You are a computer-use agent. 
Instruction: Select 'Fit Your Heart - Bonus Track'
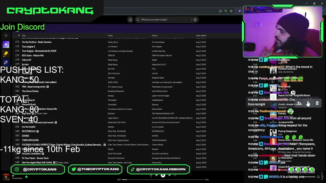coord(35,158)
